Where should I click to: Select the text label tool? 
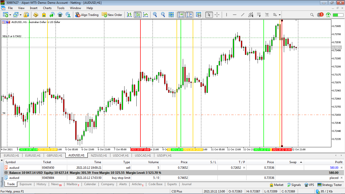(267, 15)
